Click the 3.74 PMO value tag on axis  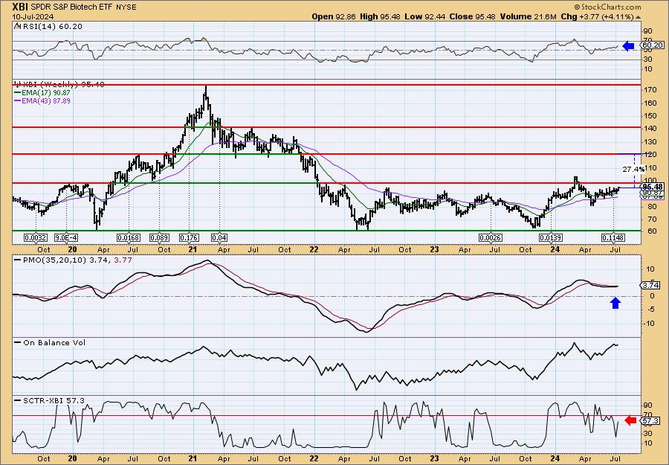pyautogui.click(x=651, y=285)
